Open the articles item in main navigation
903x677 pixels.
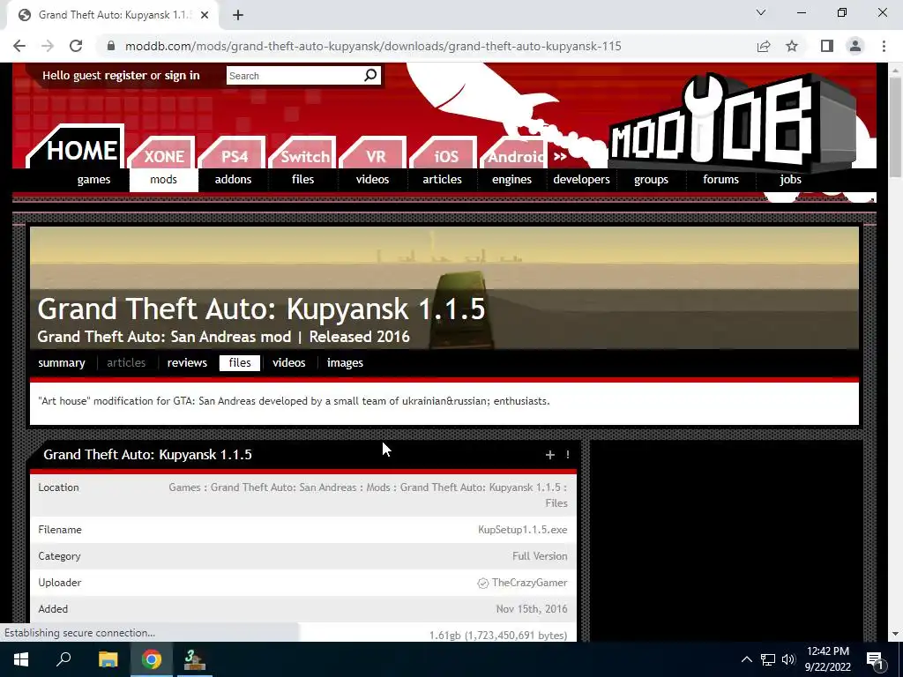443,180
